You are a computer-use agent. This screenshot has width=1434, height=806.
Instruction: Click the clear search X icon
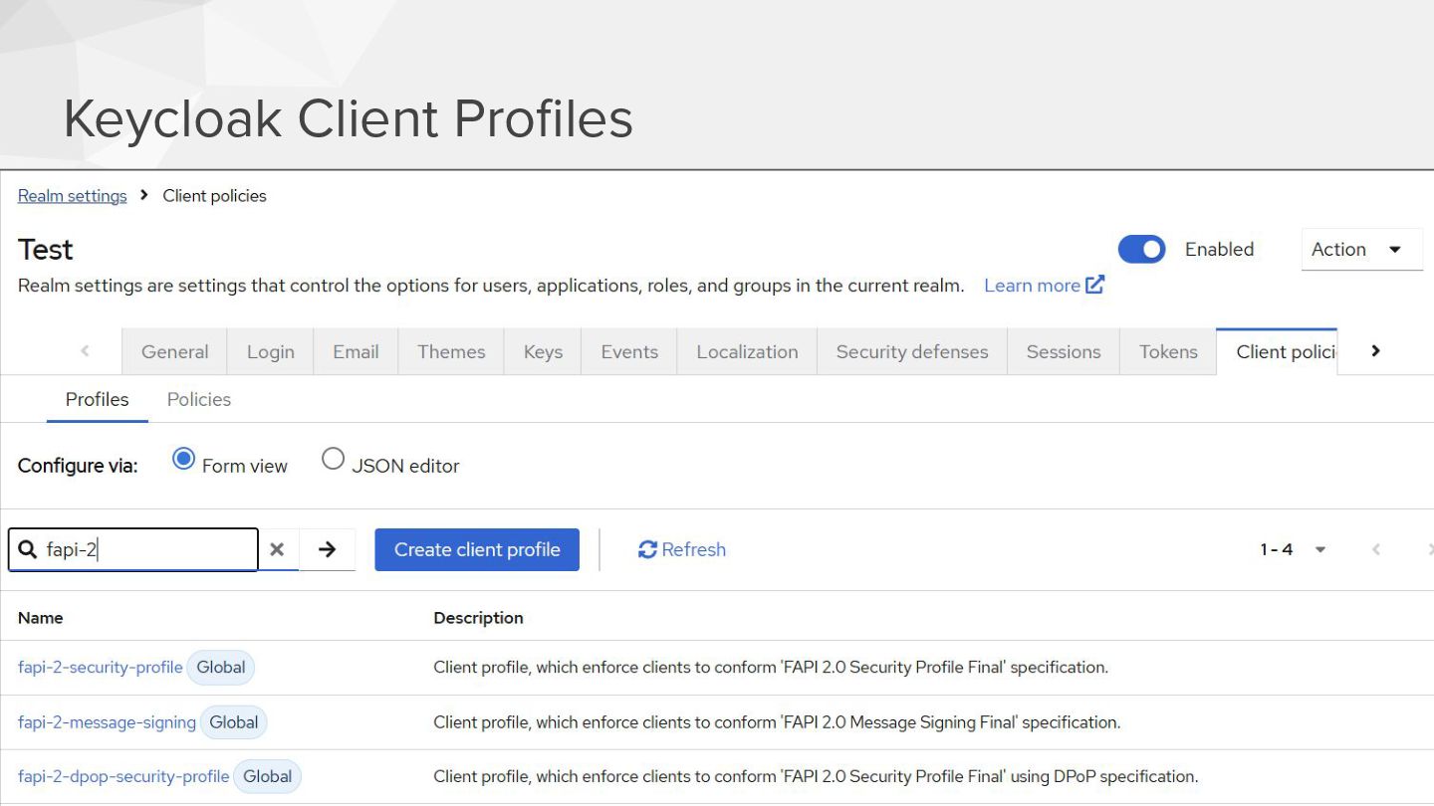277,549
